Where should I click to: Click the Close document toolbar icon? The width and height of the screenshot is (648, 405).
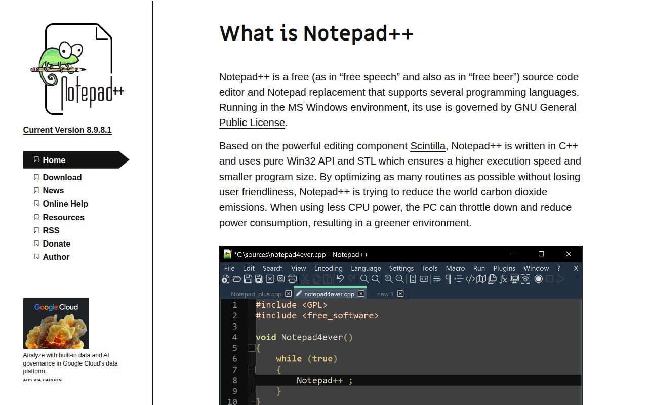(x=270, y=279)
